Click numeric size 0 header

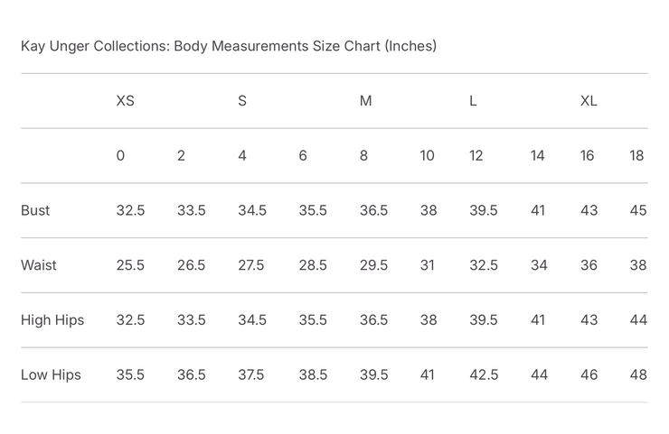pyautogui.click(x=120, y=156)
